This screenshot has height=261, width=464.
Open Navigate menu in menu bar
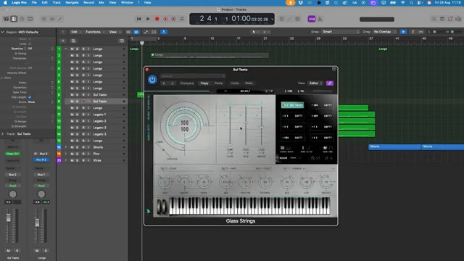click(72, 2)
